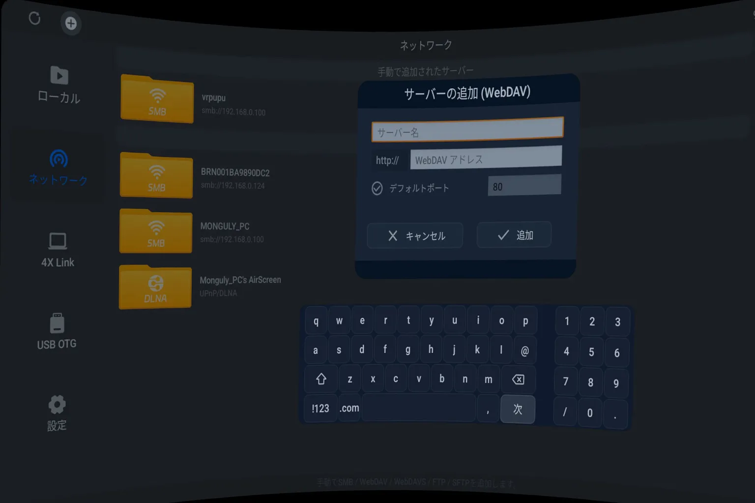Tap the numpad period key
Viewport: 755px width, 503px height.
click(615, 415)
